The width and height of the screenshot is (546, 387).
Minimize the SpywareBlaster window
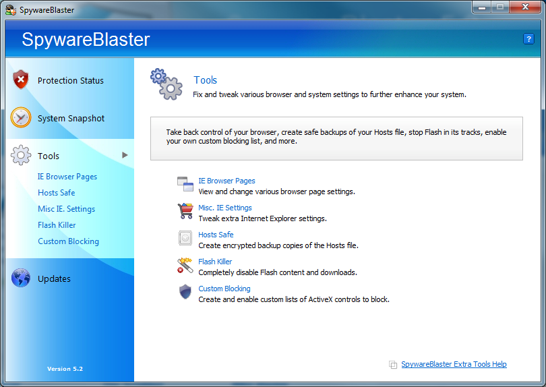(x=481, y=7)
